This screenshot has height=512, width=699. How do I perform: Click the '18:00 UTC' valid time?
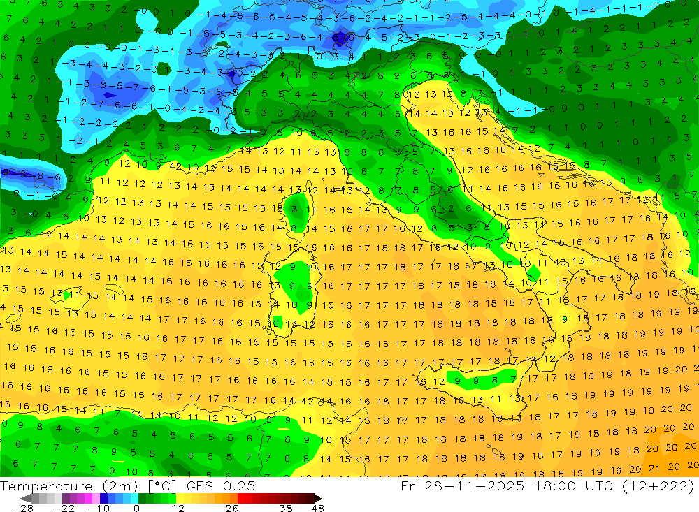point(572,486)
